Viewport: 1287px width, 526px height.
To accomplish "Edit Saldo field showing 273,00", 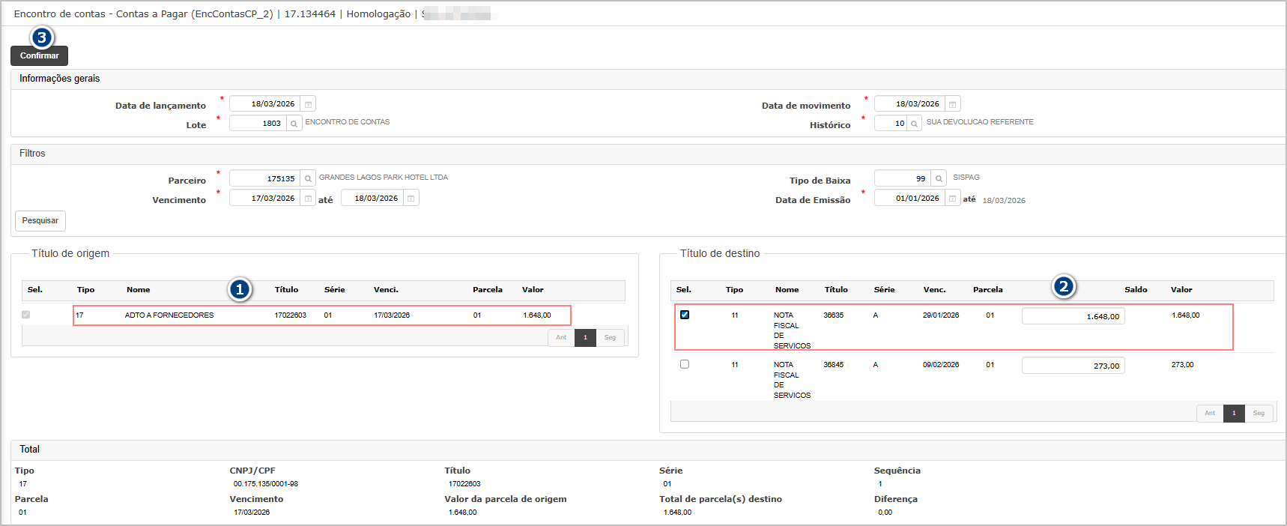I will pyautogui.click(x=1073, y=366).
